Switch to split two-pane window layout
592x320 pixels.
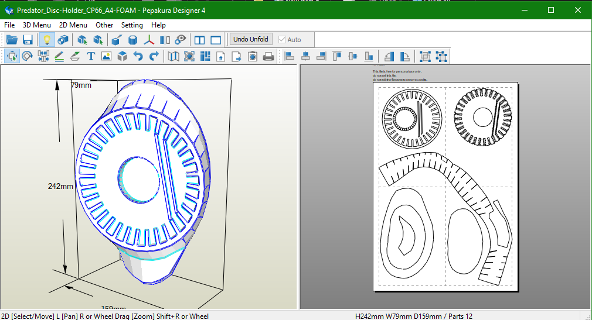tap(199, 40)
